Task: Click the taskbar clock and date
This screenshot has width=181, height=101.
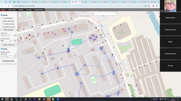Action: [173, 99]
